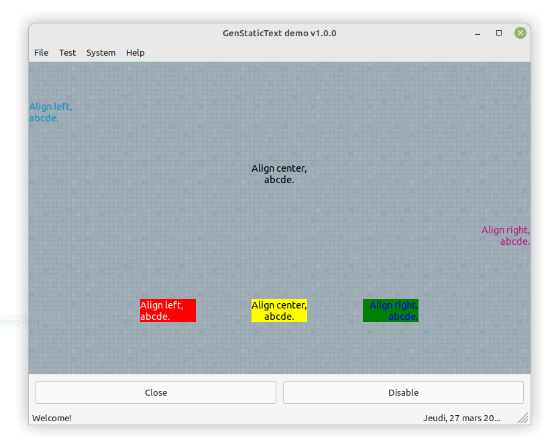558x446 pixels.
Task: Open the Test menu
Action: [68, 52]
